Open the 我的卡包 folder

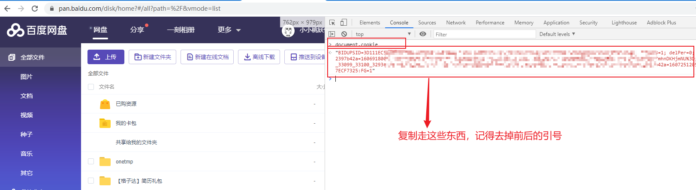pos(126,123)
